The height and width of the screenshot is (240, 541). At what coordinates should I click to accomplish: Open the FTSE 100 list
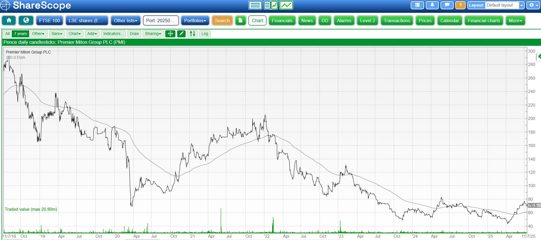[x=49, y=20]
